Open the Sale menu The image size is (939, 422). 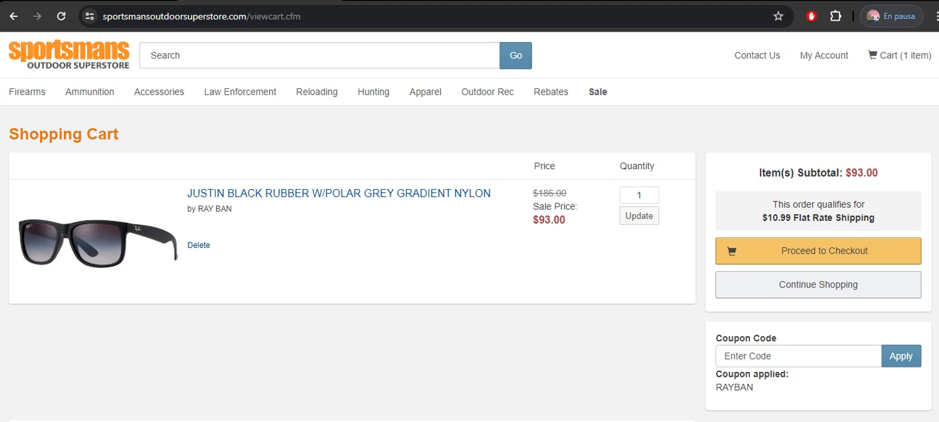(598, 91)
